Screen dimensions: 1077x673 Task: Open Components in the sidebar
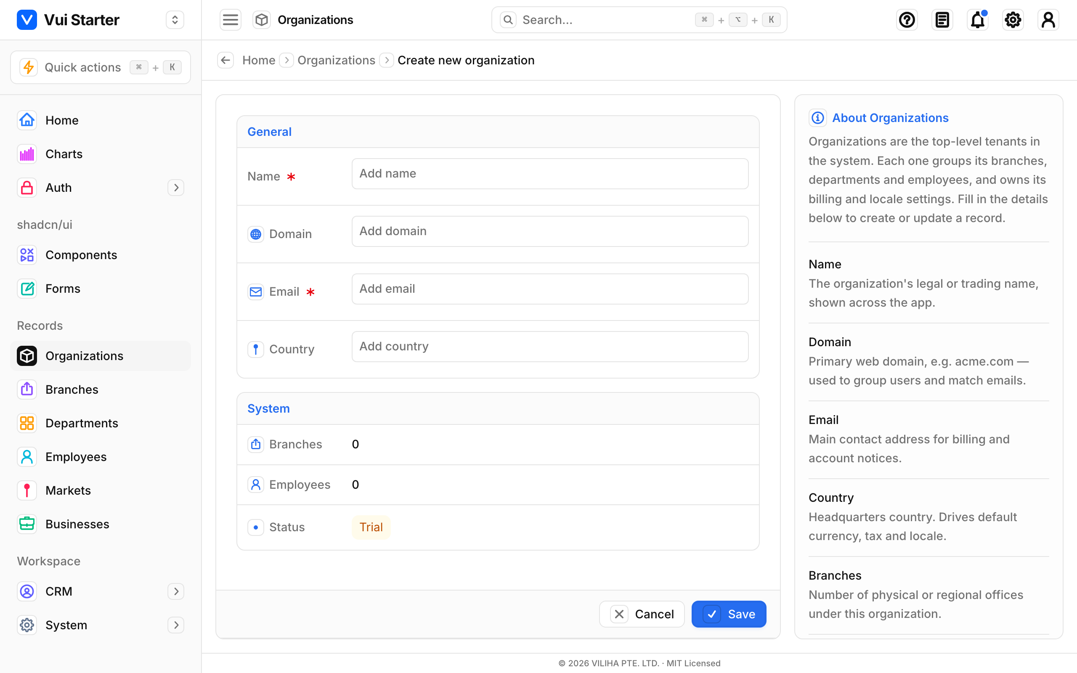pos(101,255)
